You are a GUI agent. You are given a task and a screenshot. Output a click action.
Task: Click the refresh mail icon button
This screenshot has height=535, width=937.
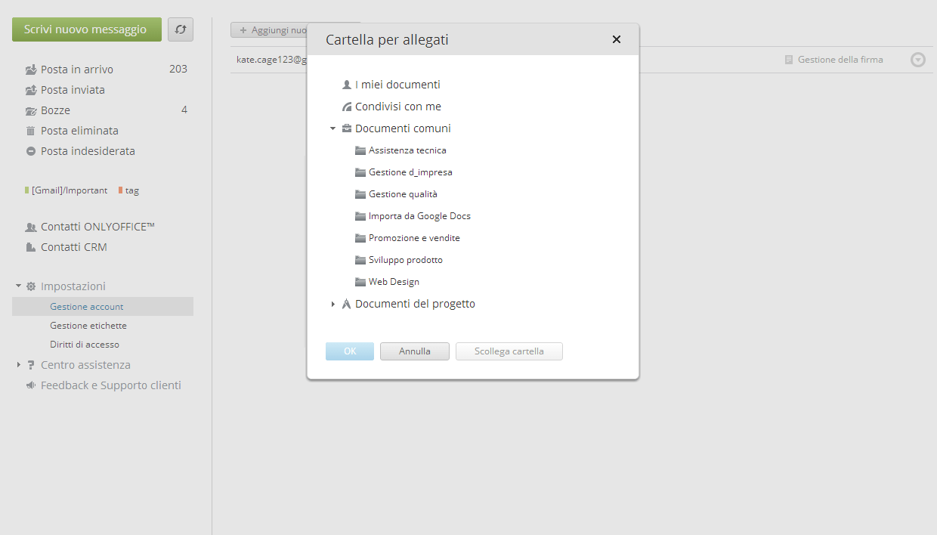point(181,29)
